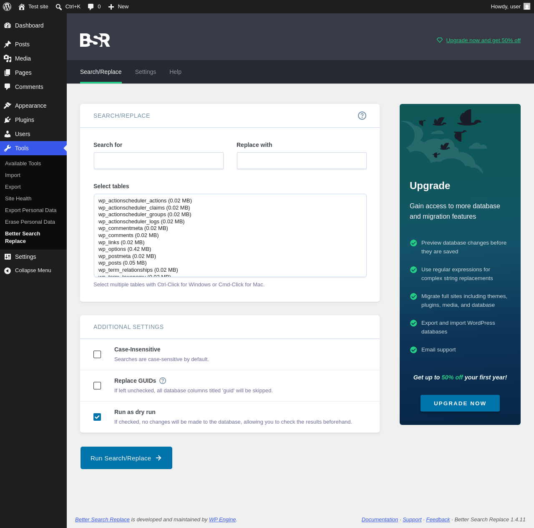Click the Comments speech bubble sidebar icon
534x528 pixels.
pyautogui.click(x=8, y=87)
